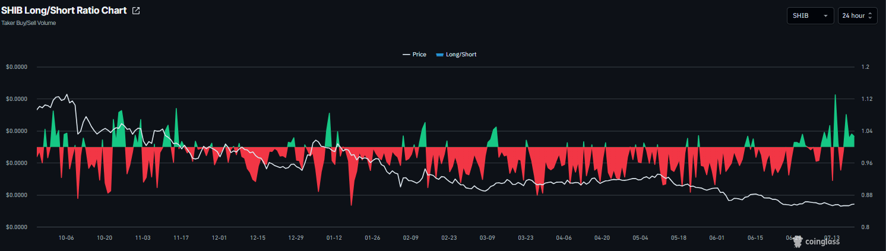The height and width of the screenshot is (251, 886).
Task: Click the SHIB Long/Short Ratio Chart title
Action: [64, 11]
